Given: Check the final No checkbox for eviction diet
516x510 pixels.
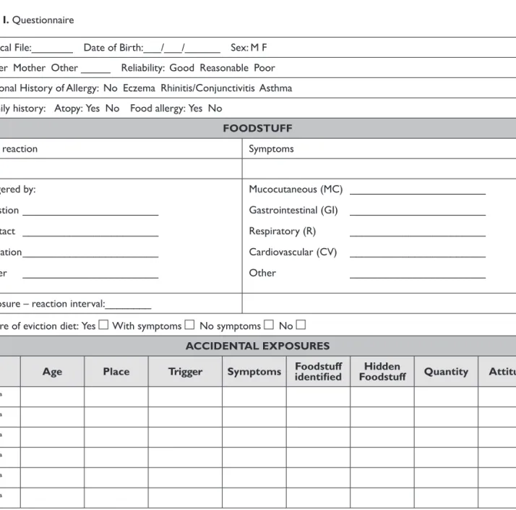Looking at the screenshot, I should coord(301,325).
